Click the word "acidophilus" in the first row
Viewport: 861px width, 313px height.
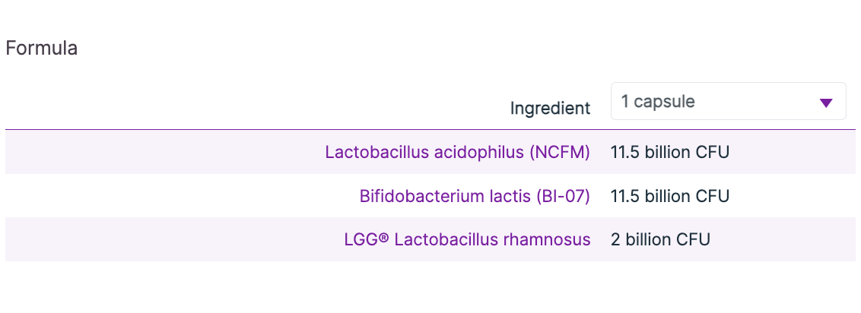(478, 152)
